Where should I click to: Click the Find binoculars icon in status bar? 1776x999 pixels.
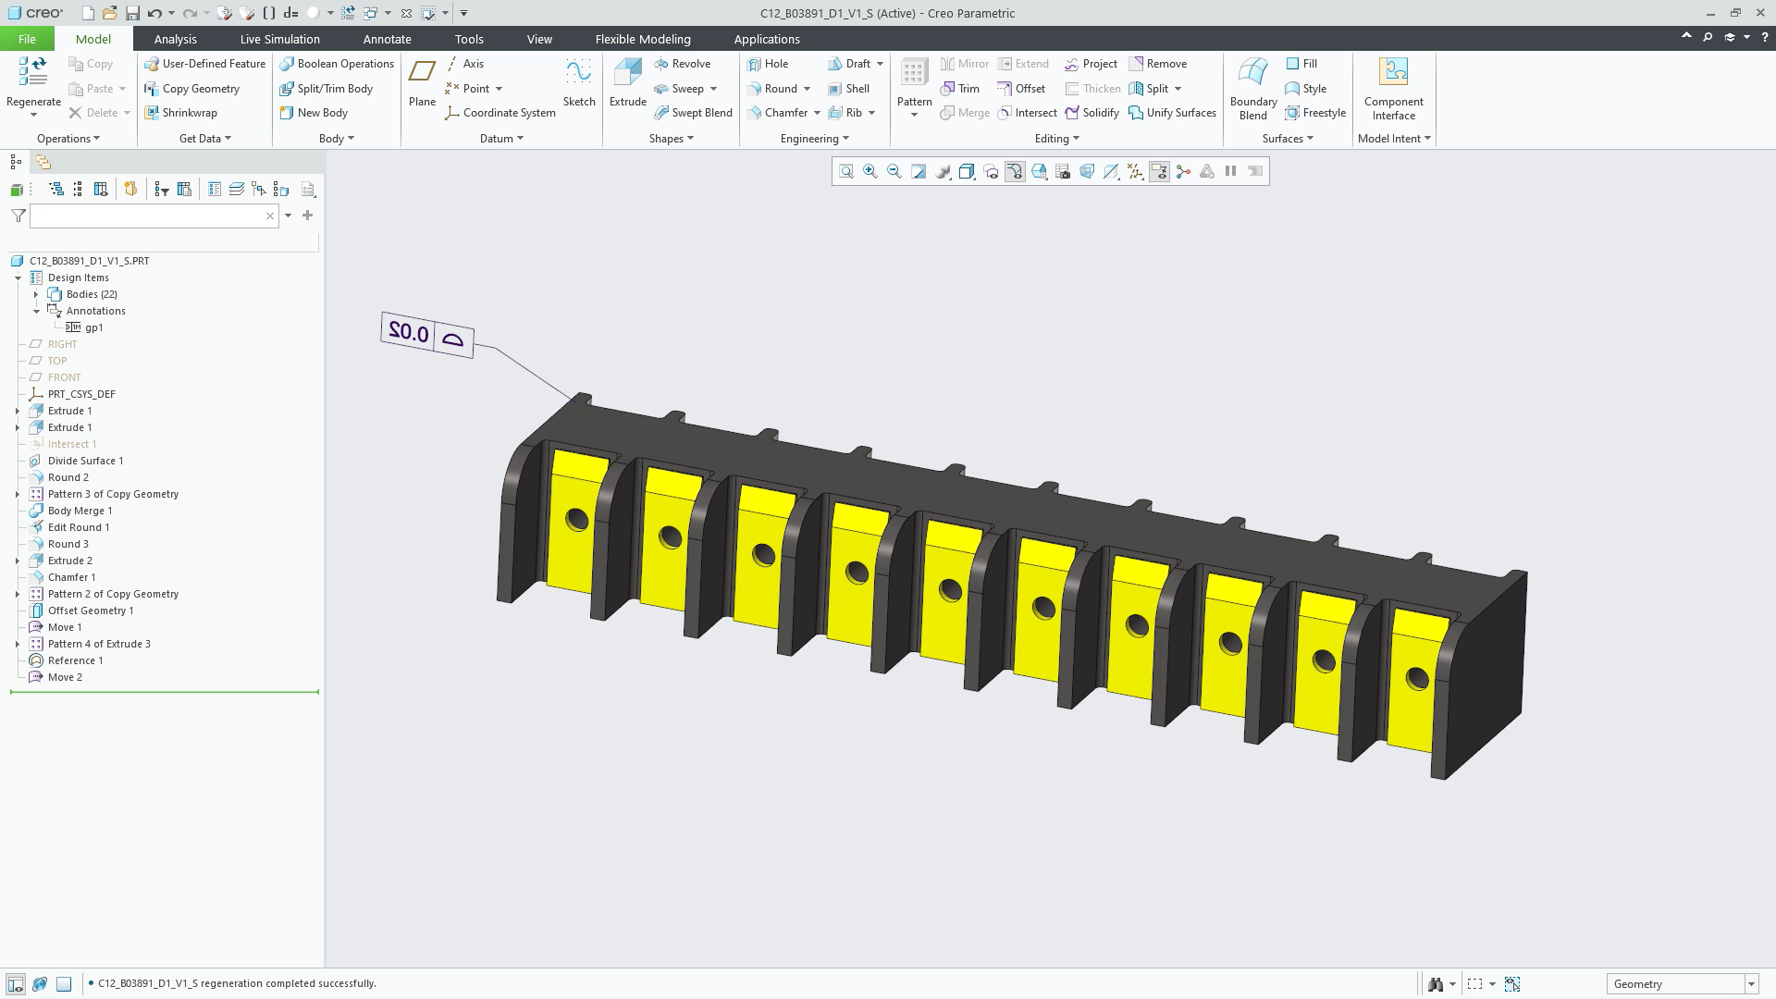(x=1436, y=983)
